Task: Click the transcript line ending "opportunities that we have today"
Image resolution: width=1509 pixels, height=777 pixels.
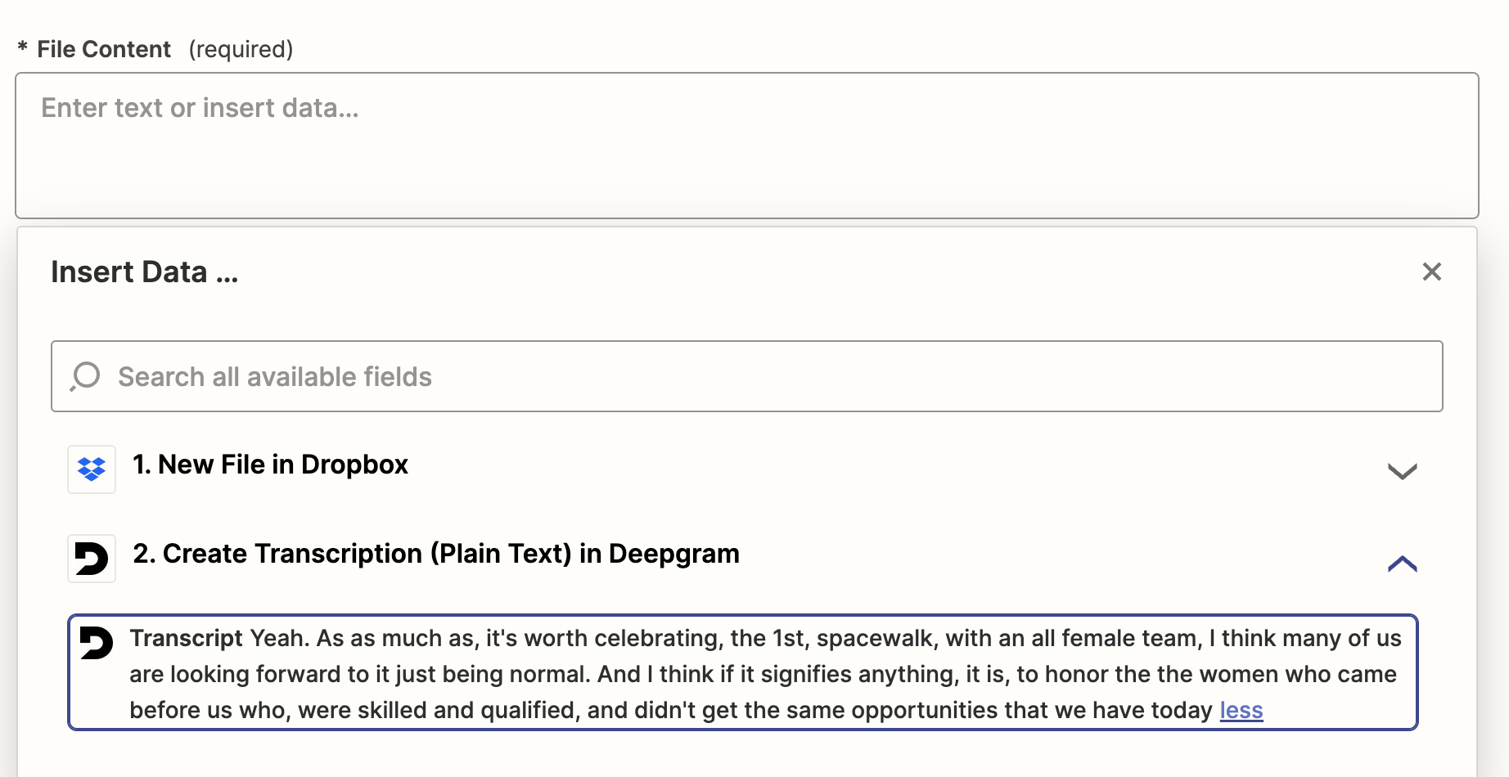Action: click(671, 710)
